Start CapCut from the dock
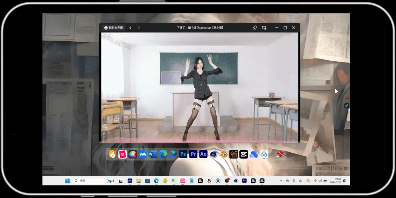The height and width of the screenshot is (198, 396). pyautogui.click(x=243, y=154)
